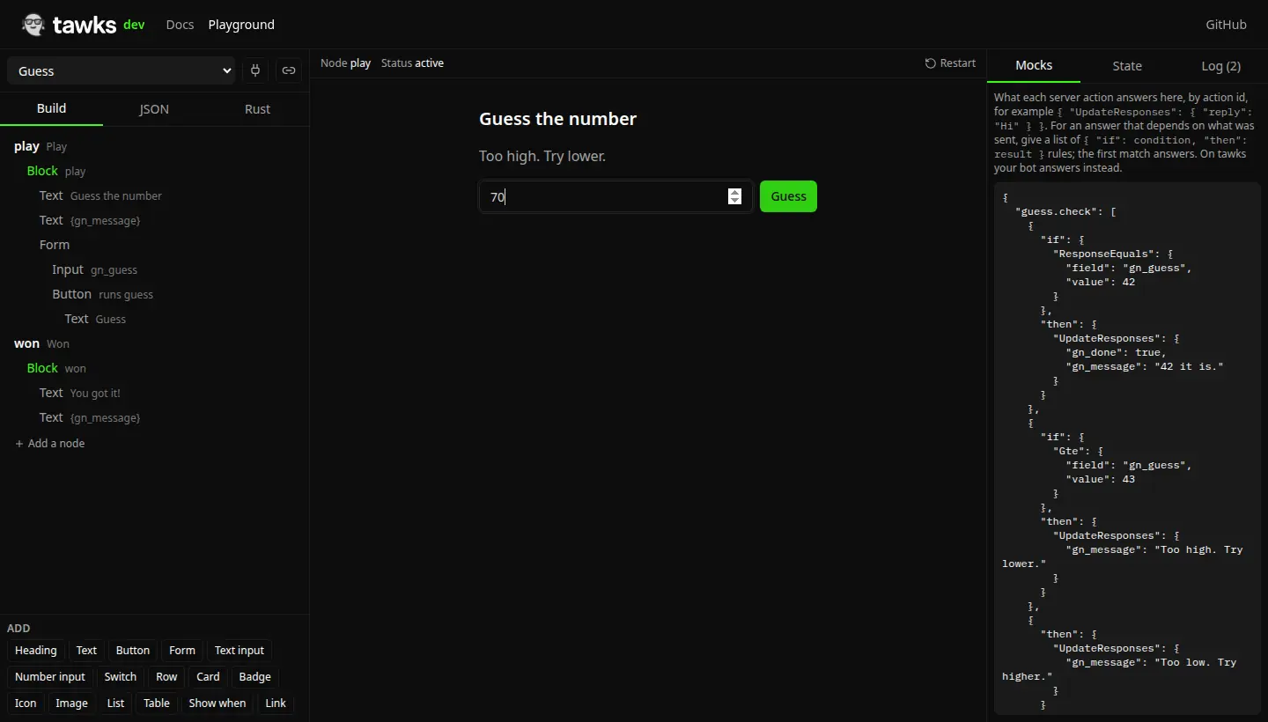Open the Log (2) tab

click(1220, 66)
